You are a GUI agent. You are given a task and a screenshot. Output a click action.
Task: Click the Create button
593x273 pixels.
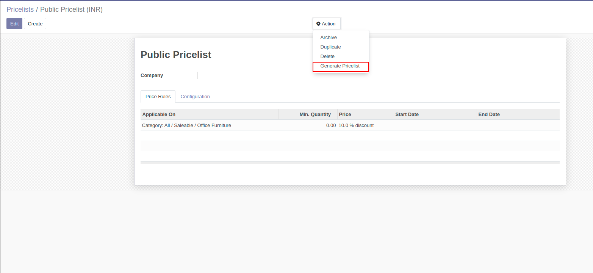tap(35, 24)
